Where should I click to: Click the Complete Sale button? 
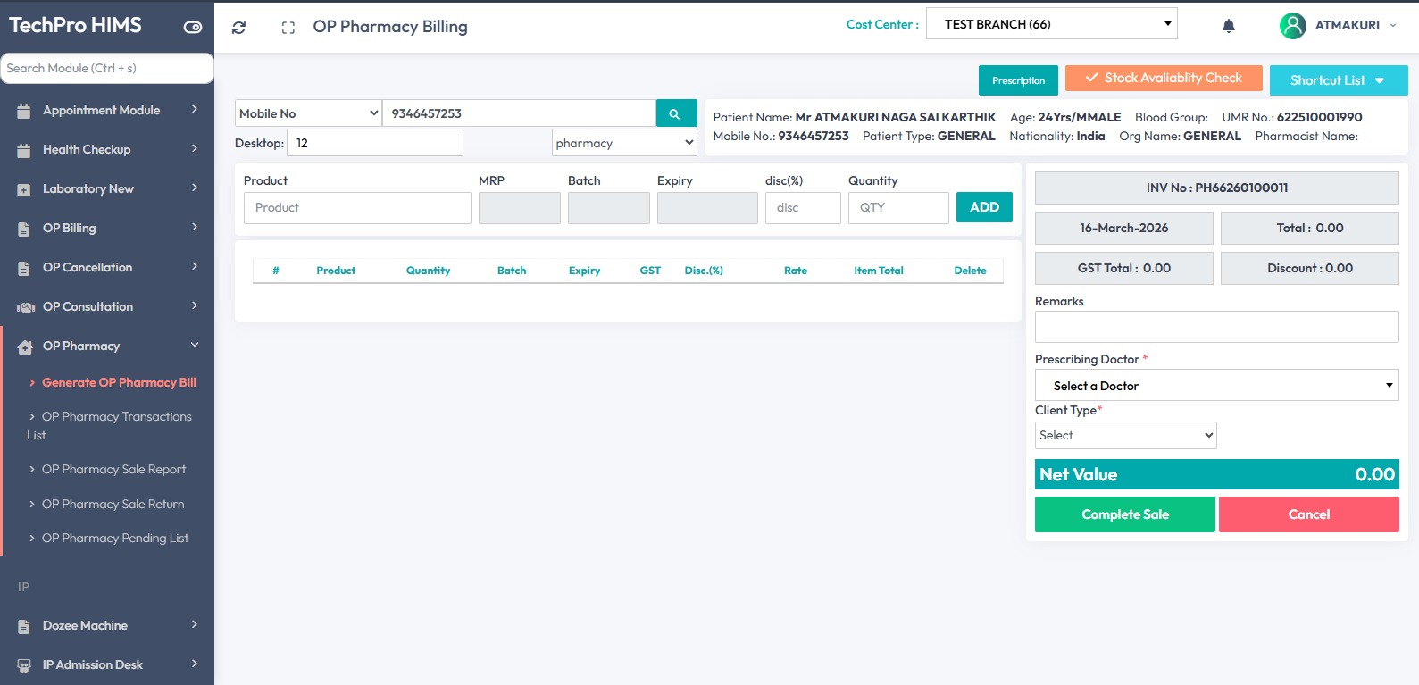pyautogui.click(x=1124, y=514)
